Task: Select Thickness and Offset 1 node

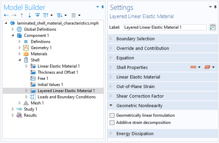Action: [x=58, y=72]
